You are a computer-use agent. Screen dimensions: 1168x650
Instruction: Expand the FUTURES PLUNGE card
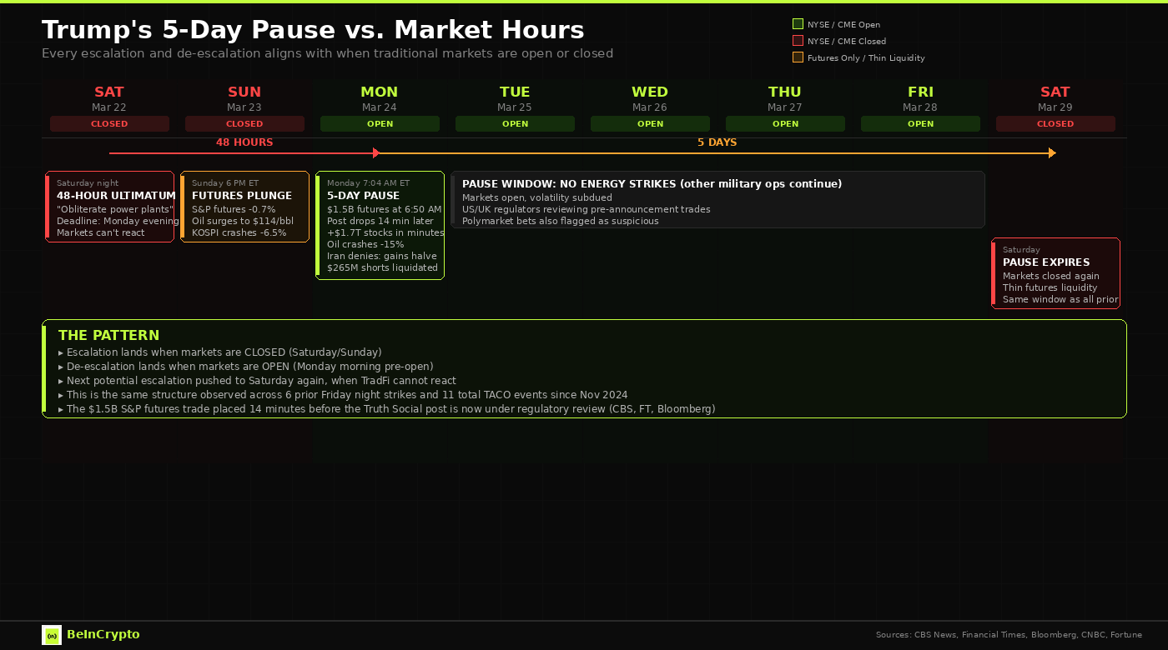[244, 206]
